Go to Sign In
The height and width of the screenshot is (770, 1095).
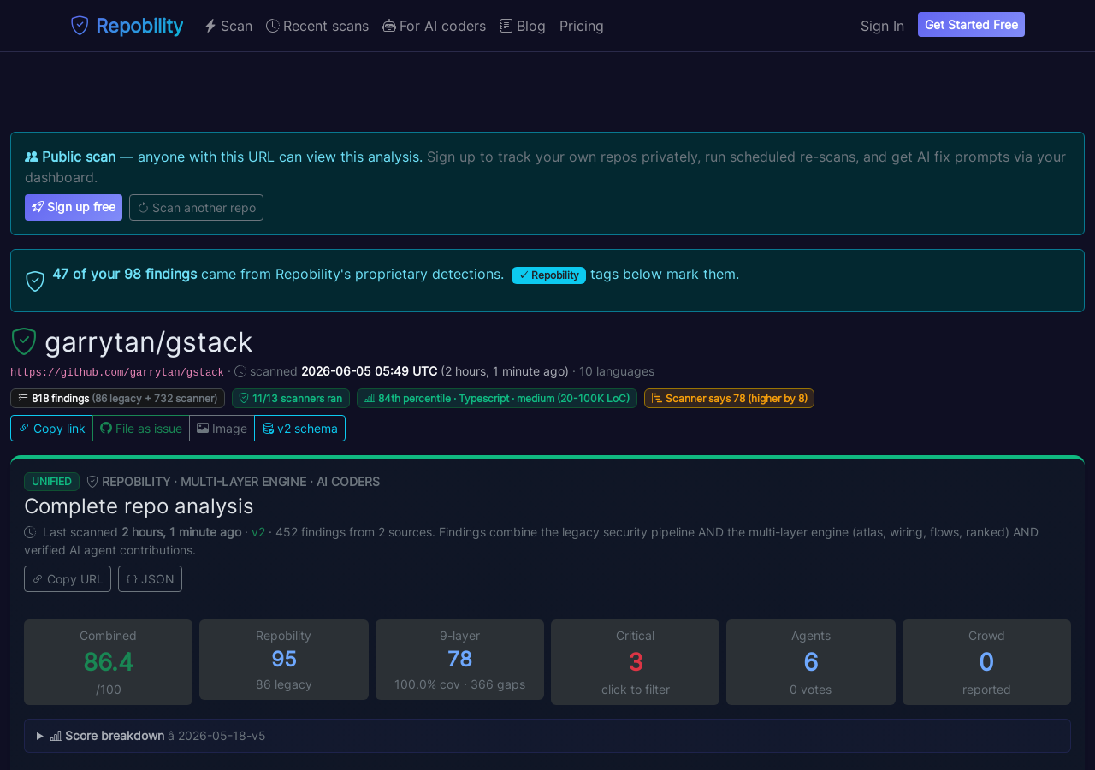click(x=882, y=26)
